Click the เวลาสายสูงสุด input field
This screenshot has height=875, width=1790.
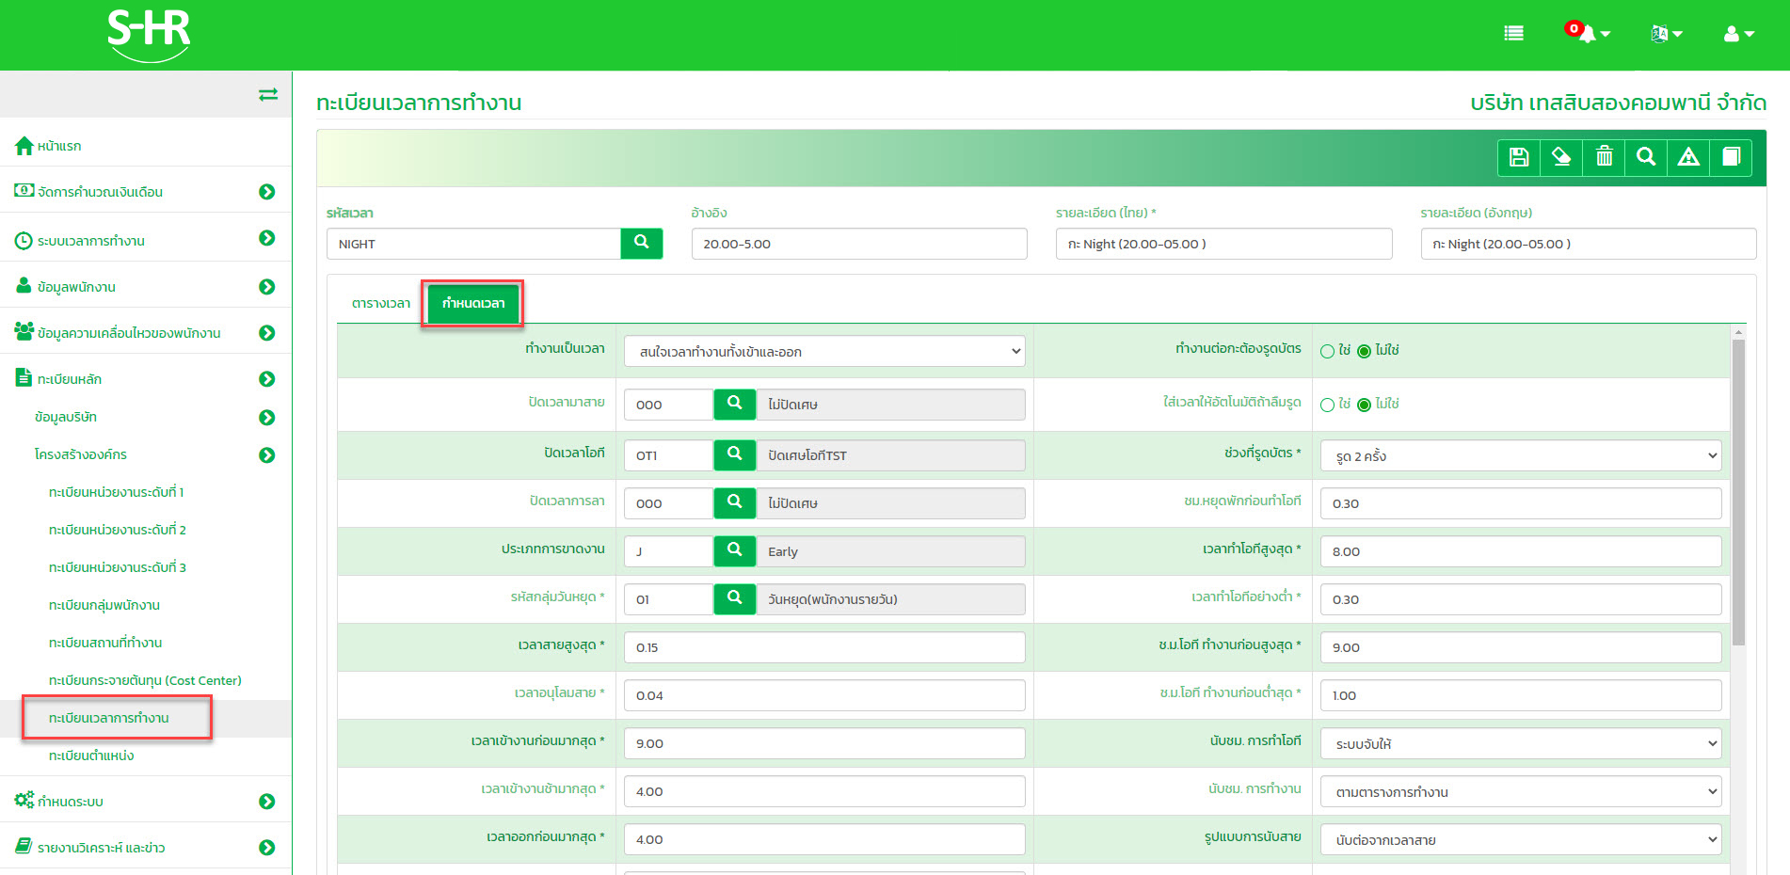[x=824, y=647]
